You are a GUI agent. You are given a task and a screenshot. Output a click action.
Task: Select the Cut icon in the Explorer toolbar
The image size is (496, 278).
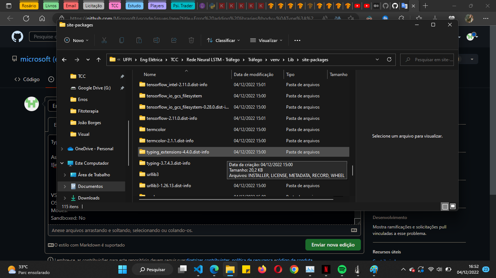coord(104,40)
